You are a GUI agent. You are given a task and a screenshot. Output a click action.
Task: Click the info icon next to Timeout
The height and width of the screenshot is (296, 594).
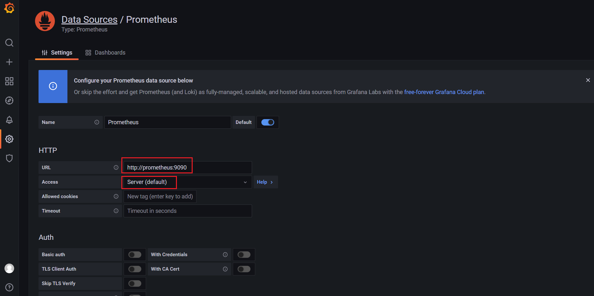click(x=116, y=211)
